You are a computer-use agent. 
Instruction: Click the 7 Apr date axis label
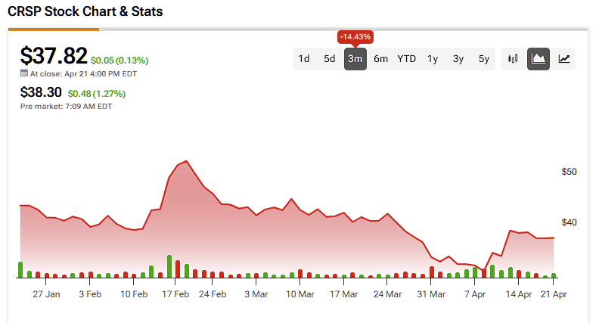click(x=475, y=294)
